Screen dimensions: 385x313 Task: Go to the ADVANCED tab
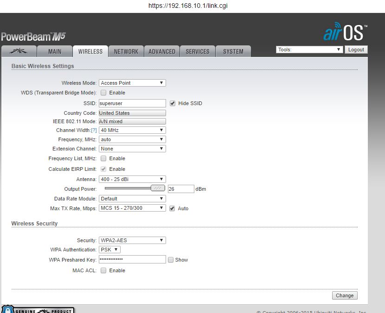coord(162,51)
